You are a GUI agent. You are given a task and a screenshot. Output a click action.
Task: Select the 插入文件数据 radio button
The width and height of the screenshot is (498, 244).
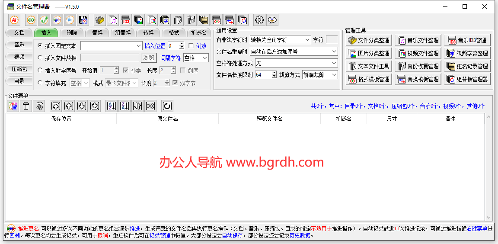40,58
